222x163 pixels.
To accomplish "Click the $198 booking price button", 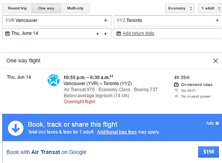I will (x=208, y=152).
